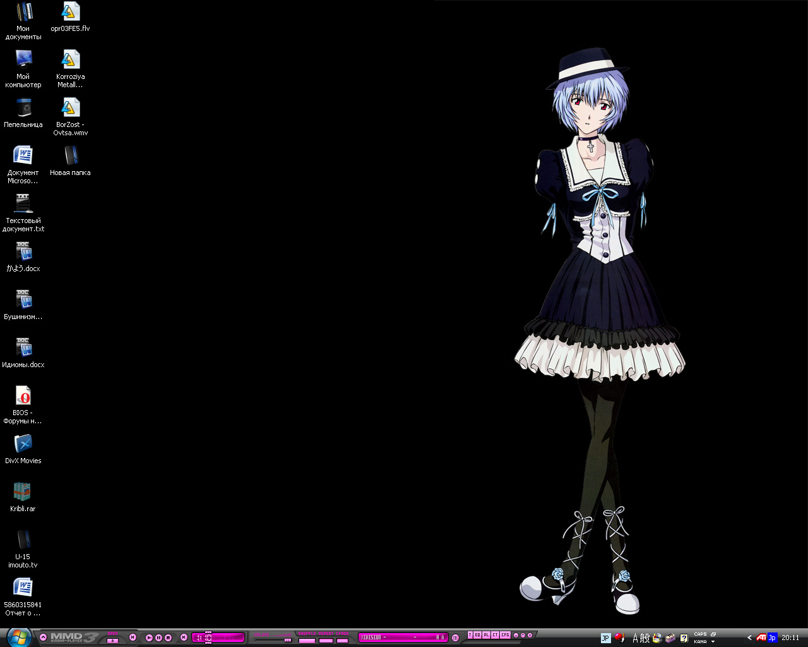Click the minus round button in Winamp
This screenshot has width=808, height=647.
(x=516, y=635)
